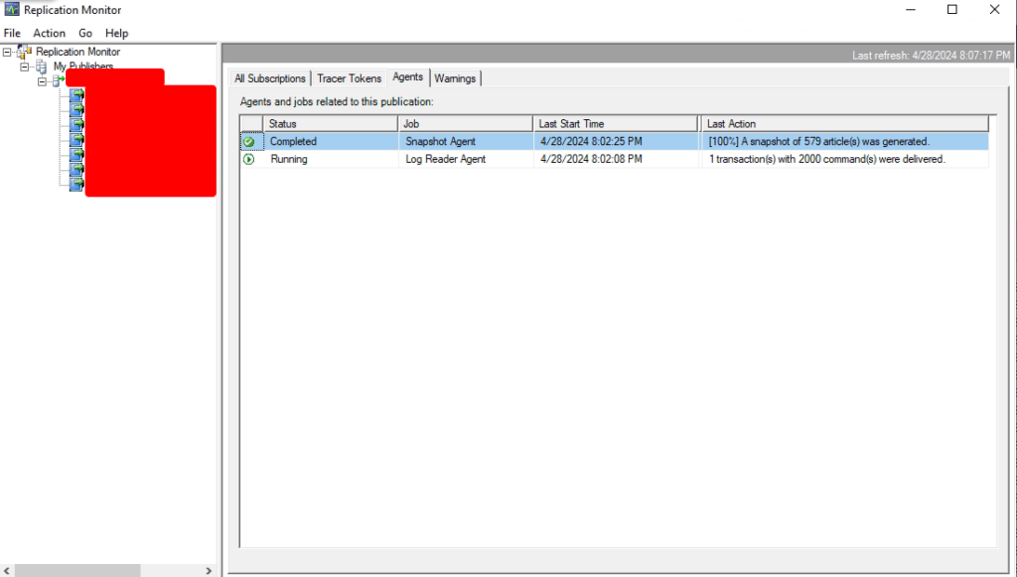Click the Replication Monitor title bar app icon

click(12, 10)
